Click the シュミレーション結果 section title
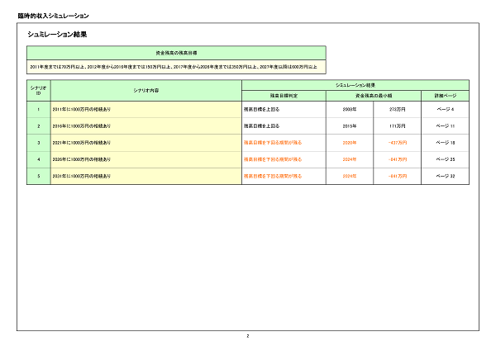This screenshot has height=350, width=496. point(57,35)
